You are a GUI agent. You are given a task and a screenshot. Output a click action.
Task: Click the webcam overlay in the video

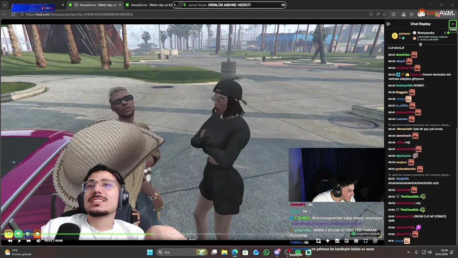(x=336, y=175)
